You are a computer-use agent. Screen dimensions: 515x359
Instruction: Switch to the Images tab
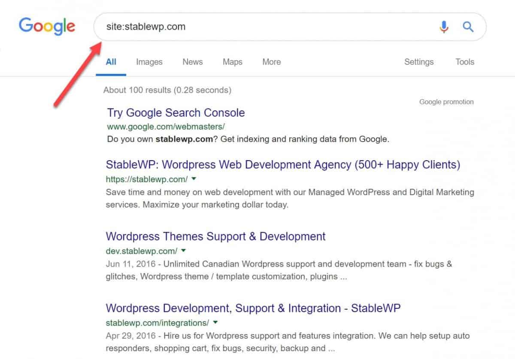(149, 62)
